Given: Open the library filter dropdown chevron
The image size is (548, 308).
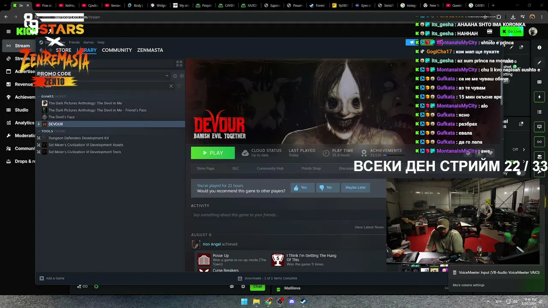Looking at the screenshot, I should [x=167, y=76].
